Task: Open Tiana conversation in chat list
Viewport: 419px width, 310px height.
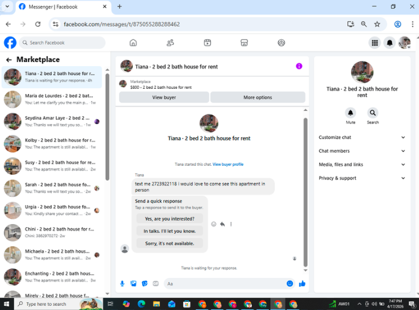Action: (x=51, y=77)
